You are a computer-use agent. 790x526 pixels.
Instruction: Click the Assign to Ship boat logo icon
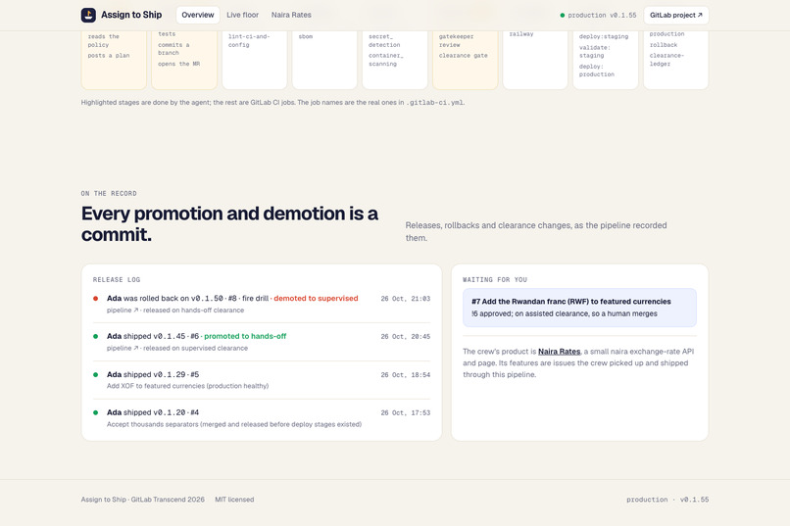tap(88, 15)
